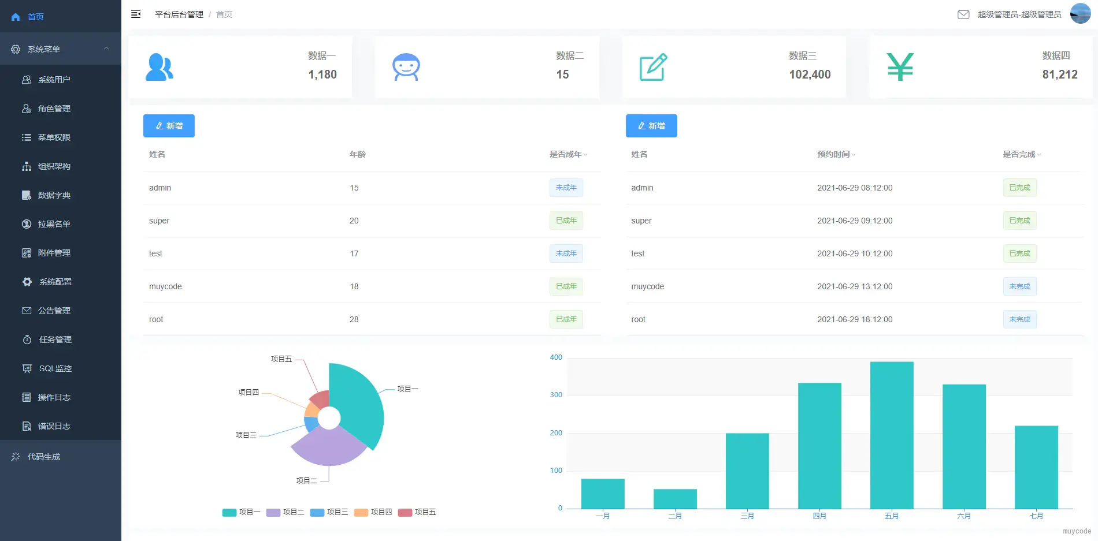Click the users icon on 数据一 card
The width and height of the screenshot is (1098, 541).
(x=159, y=67)
